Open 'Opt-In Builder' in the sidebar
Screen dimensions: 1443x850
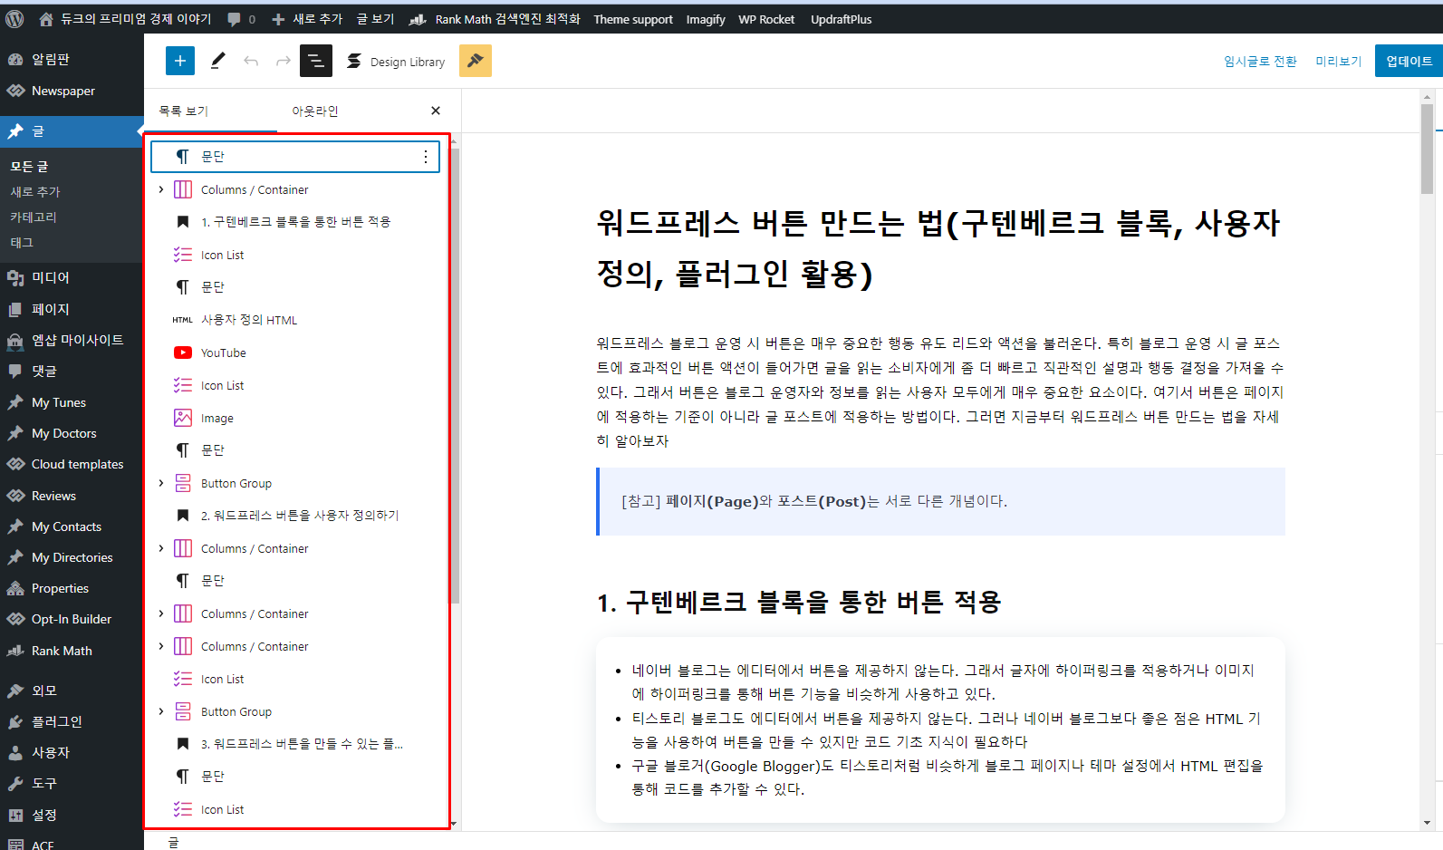pyautogui.click(x=72, y=619)
